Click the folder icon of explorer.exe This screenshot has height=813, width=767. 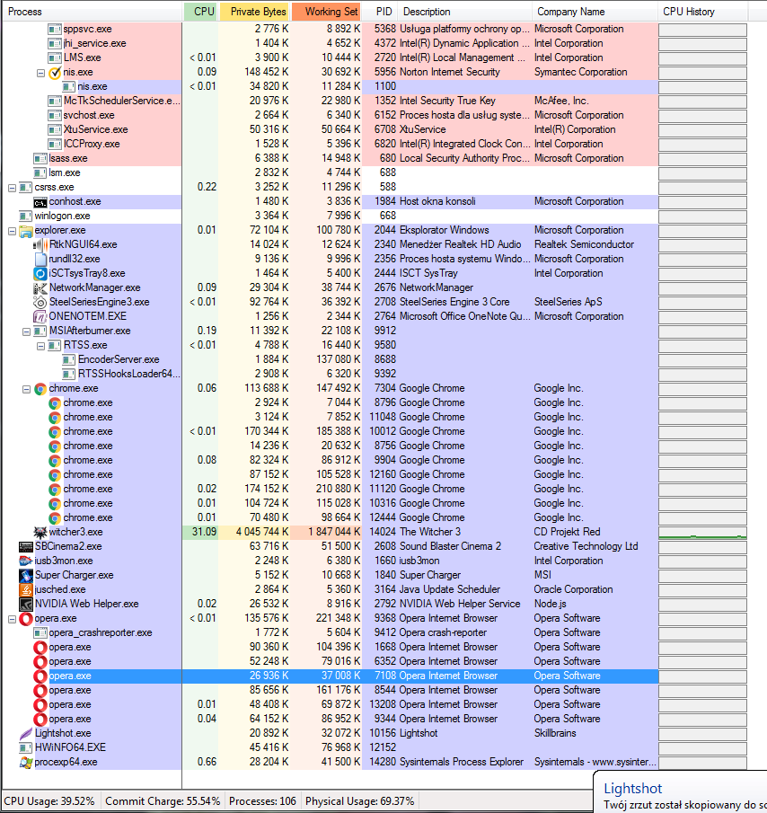[x=26, y=231]
